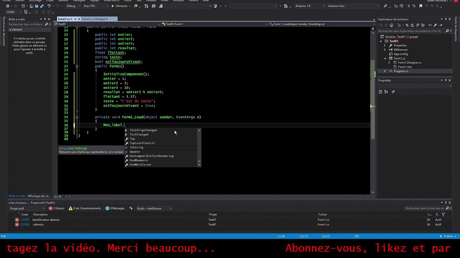Select Update in IntelliSense list
The image size is (460, 258).
pyautogui.click(x=161, y=152)
